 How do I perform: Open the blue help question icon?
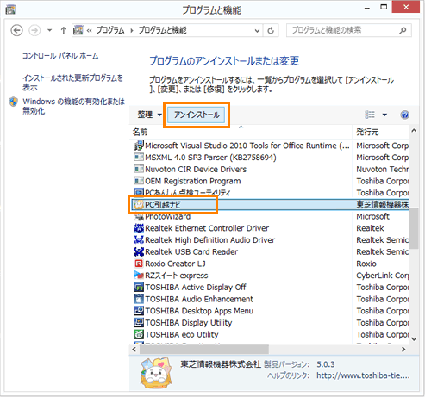click(404, 115)
